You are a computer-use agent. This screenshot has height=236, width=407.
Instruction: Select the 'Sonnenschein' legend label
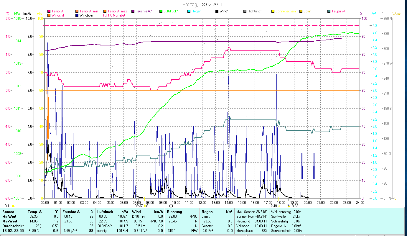pyautogui.click(x=285, y=11)
